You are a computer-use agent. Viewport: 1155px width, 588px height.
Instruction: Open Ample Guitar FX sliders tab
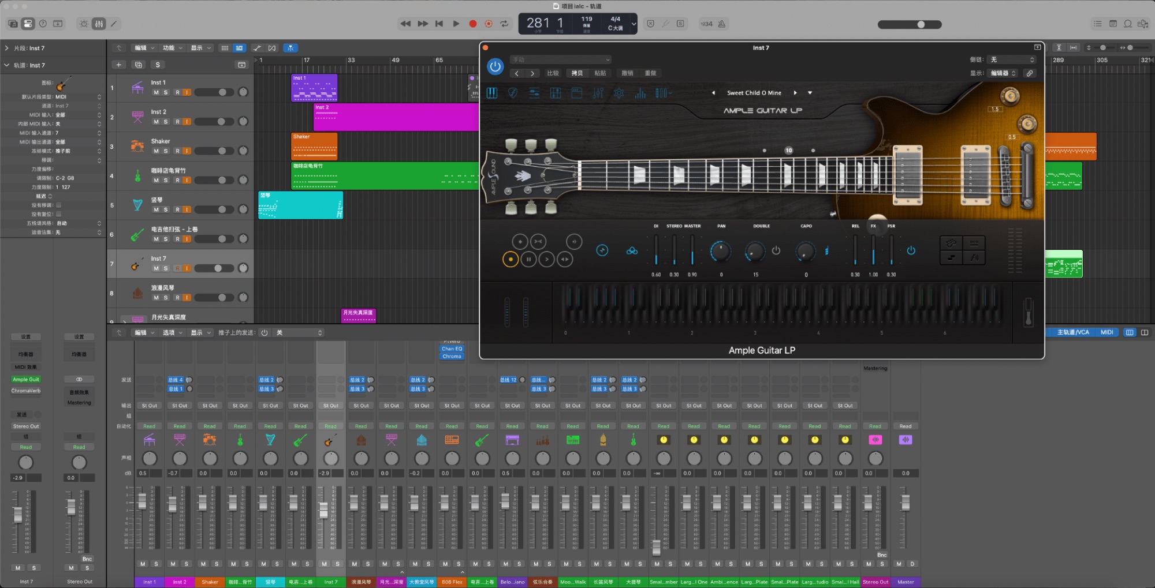(598, 93)
